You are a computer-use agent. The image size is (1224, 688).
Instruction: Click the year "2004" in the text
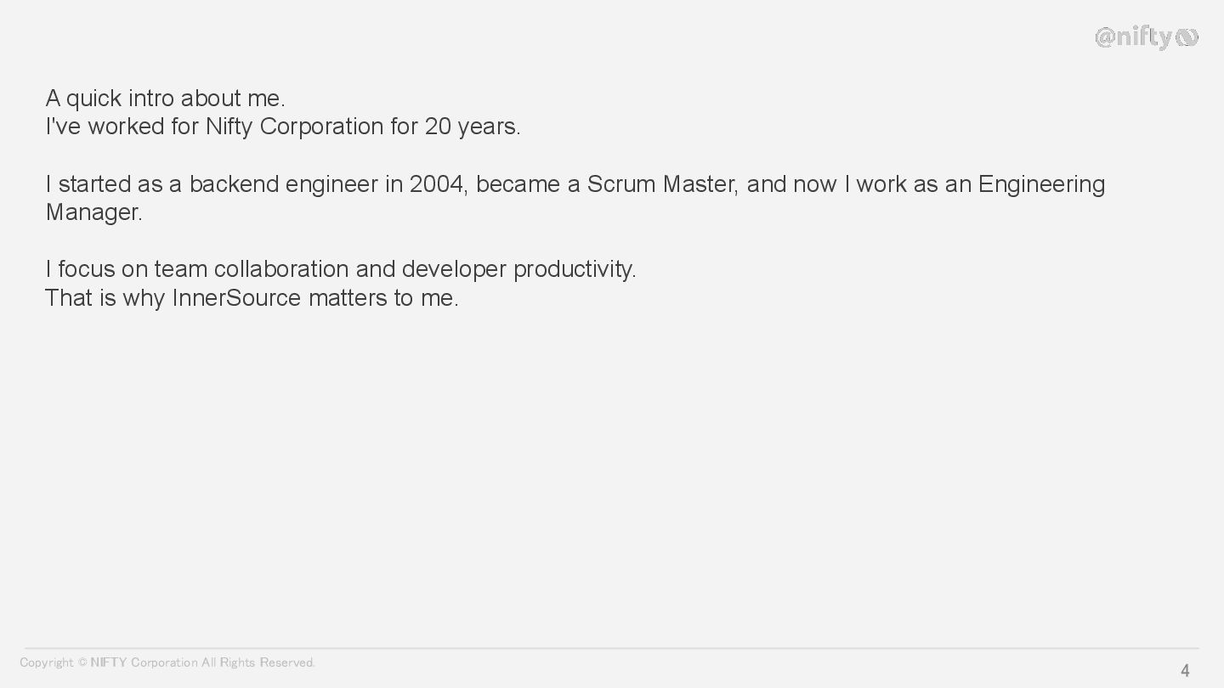tap(436, 184)
